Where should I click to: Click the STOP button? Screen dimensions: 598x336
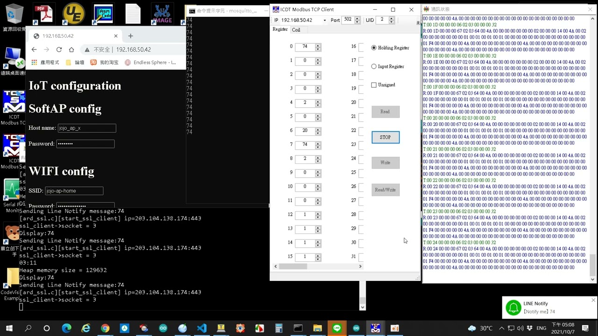[385, 137]
